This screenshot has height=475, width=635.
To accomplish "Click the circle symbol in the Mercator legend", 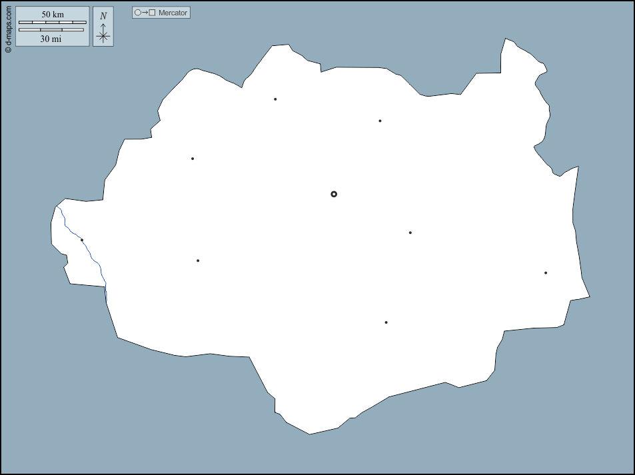I will coord(137,12).
